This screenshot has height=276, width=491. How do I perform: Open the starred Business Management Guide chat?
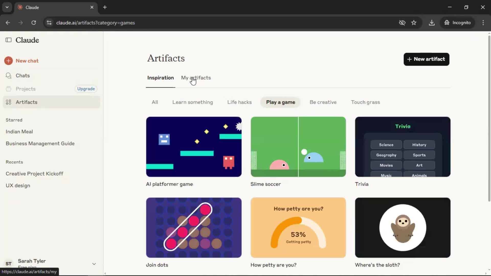click(x=40, y=144)
